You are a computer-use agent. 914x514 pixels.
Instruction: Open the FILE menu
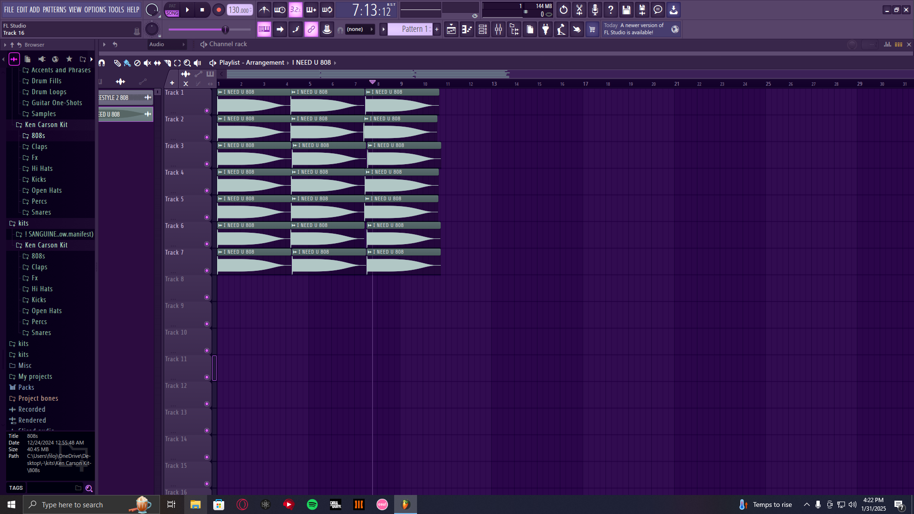click(9, 10)
